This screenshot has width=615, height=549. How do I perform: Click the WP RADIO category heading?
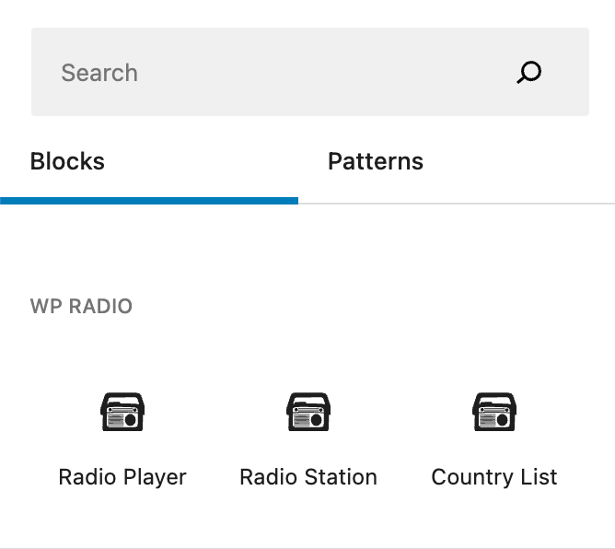82,307
